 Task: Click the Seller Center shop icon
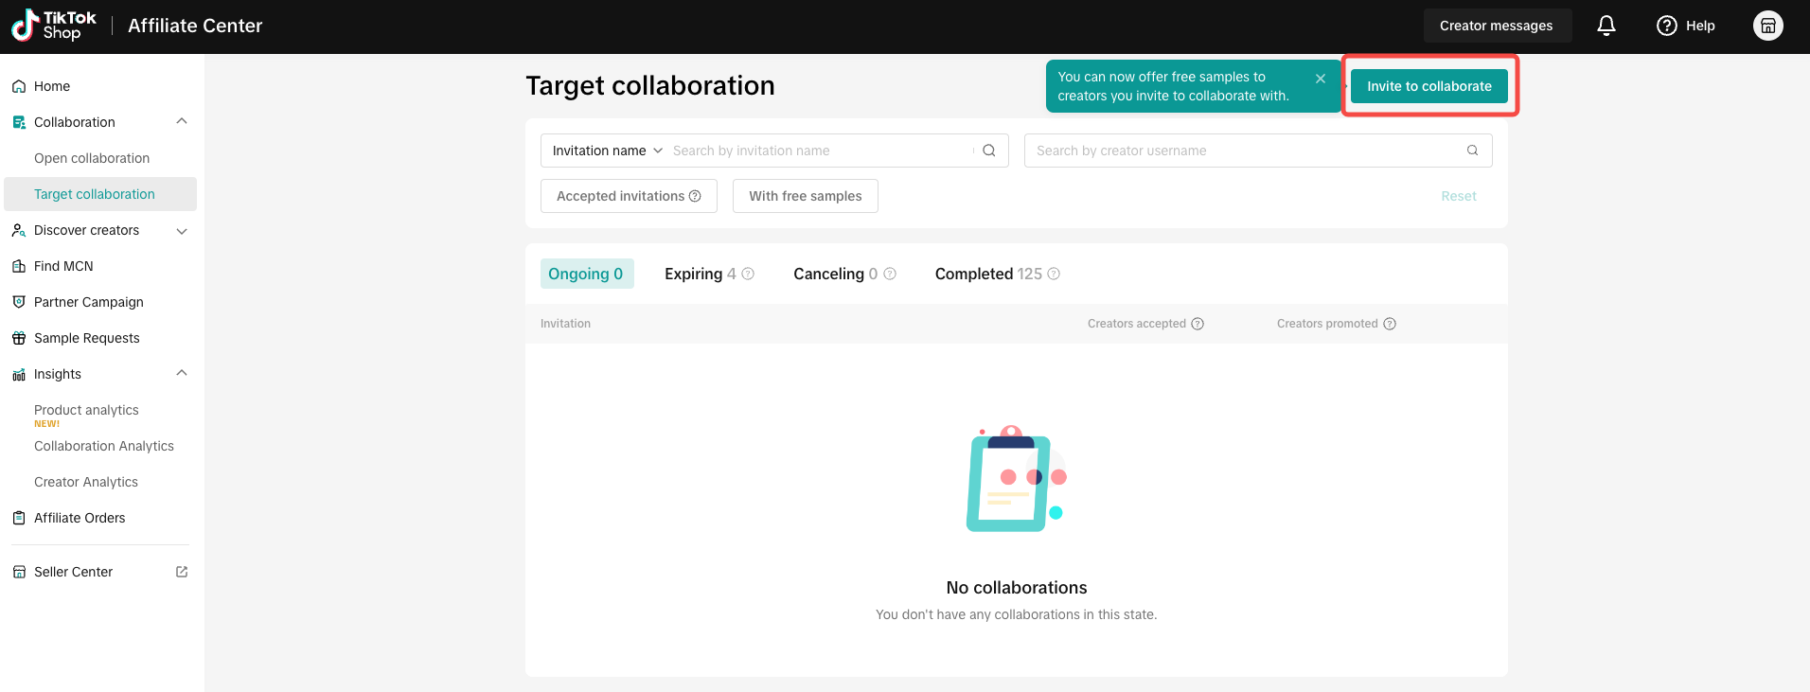click(19, 572)
